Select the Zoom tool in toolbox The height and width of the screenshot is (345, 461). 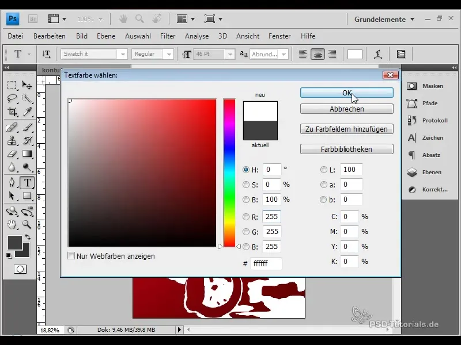[x=27, y=225]
